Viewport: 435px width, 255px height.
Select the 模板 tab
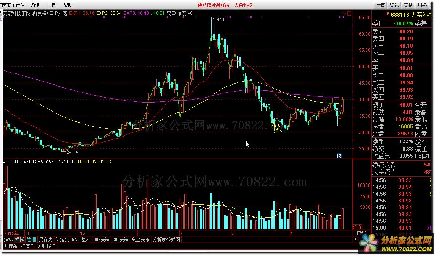click(20, 239)
